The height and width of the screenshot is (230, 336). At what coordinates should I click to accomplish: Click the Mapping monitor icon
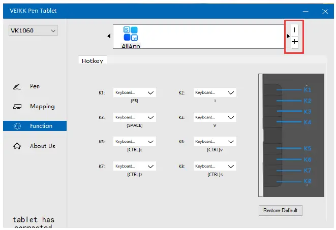(x=17, y=106)
